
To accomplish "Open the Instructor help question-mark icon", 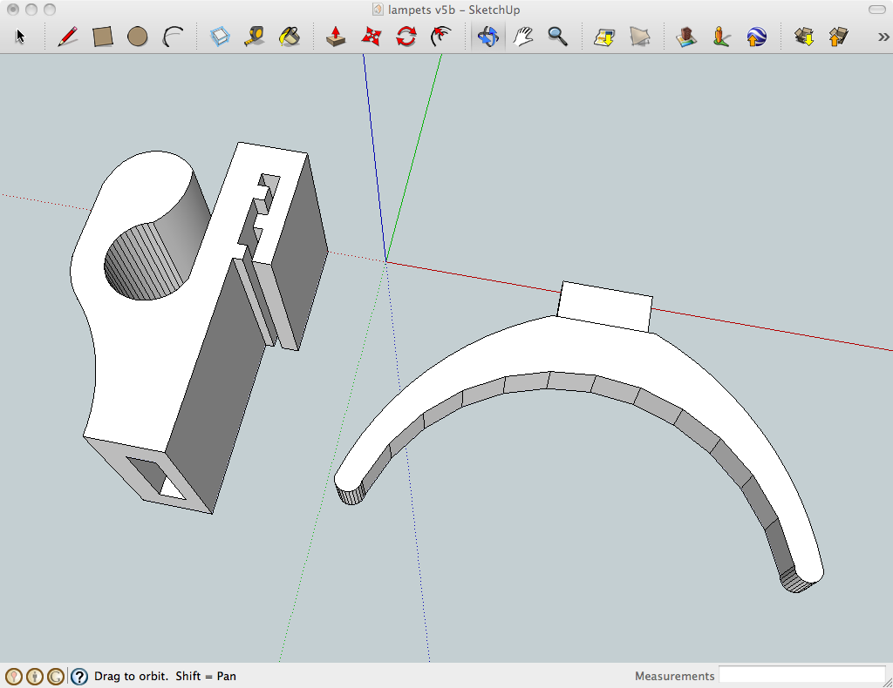I will click(x=79, y=676).
